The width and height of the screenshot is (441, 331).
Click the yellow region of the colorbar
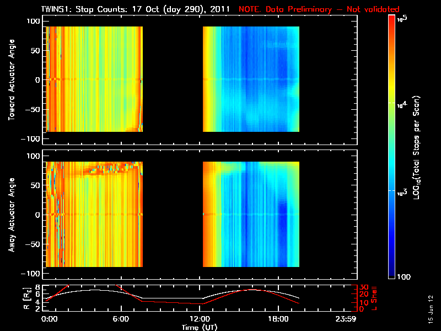392,87
